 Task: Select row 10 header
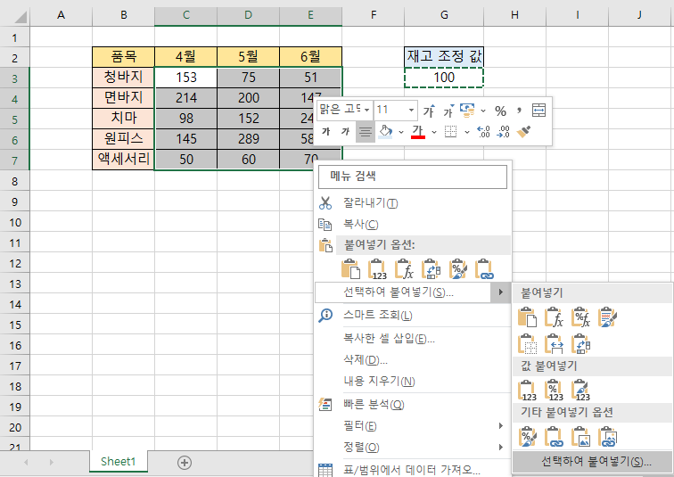click(x=15, y=223)
